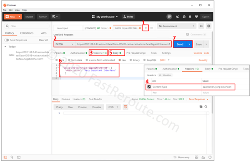This screenshot has width=251, height=162.
Task: Collapse the Today history group
Action: coord(5,47)
